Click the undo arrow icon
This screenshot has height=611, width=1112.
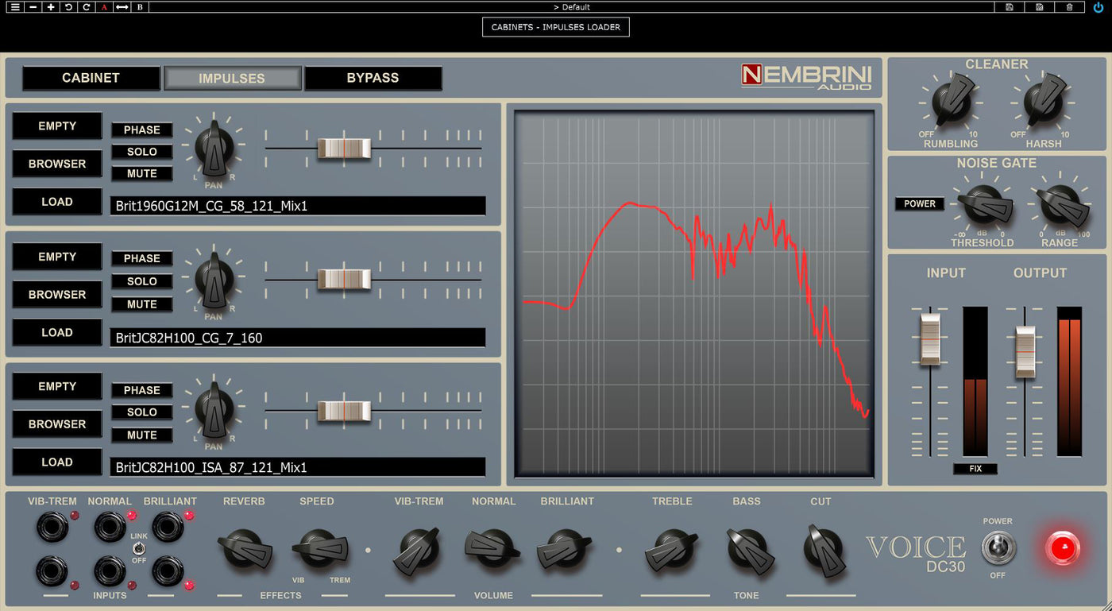[x=68, y=7]
